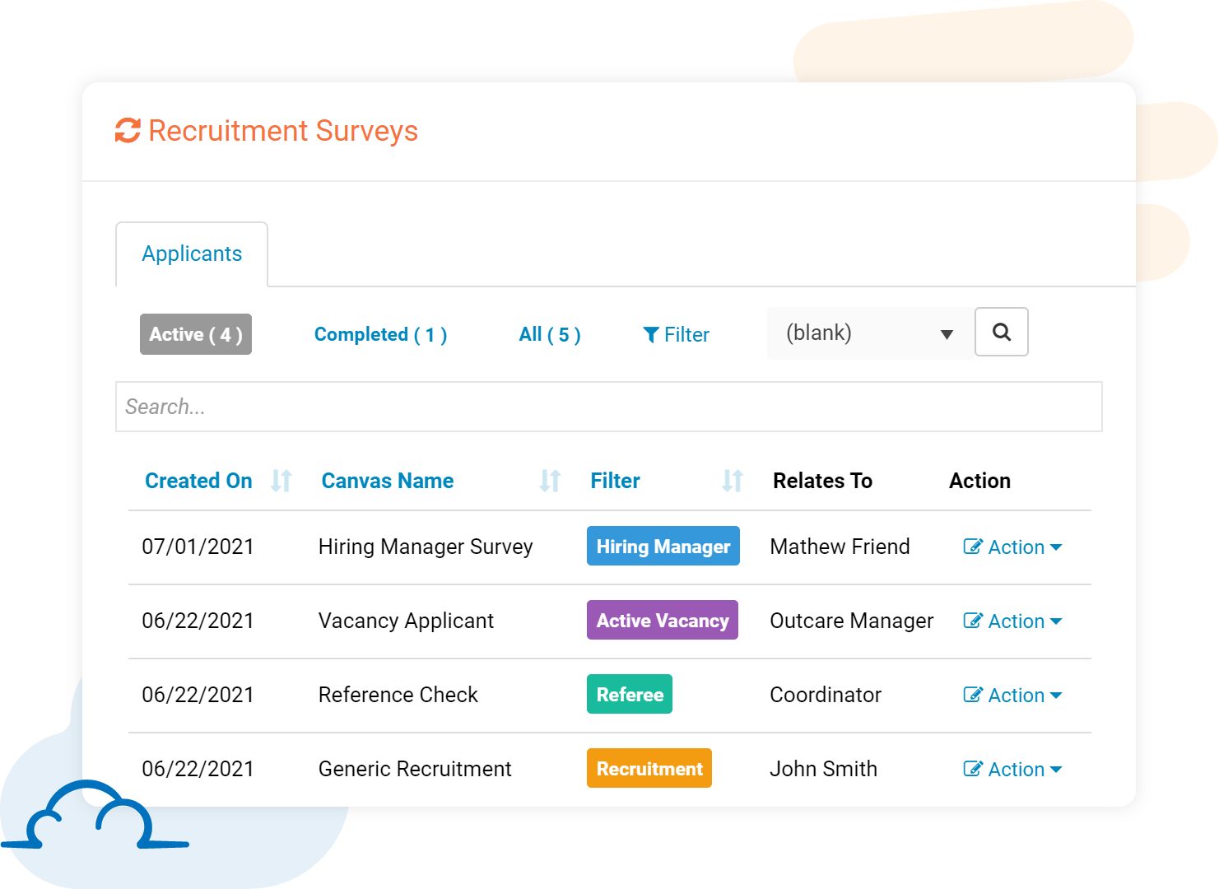Expand the Action menu for Vacancy Applicant

click(1013, 620)
